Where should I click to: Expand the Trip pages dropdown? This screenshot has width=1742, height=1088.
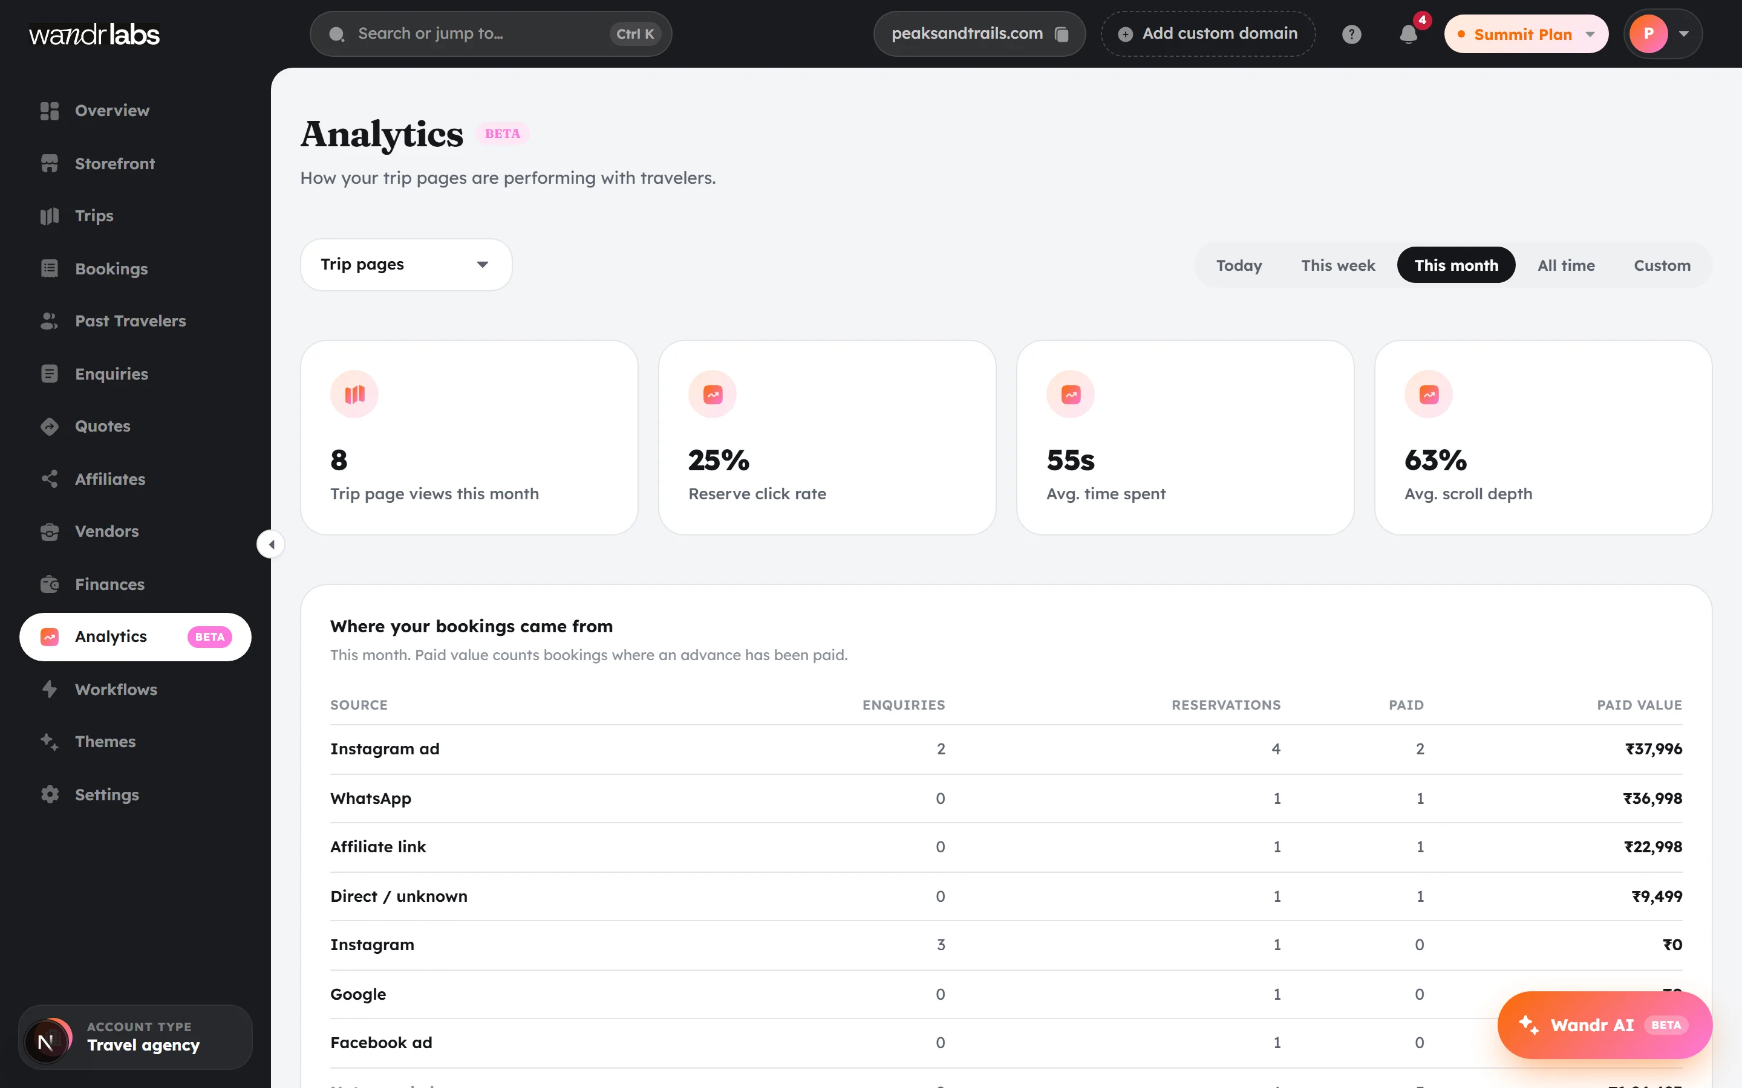coord(406,265)
